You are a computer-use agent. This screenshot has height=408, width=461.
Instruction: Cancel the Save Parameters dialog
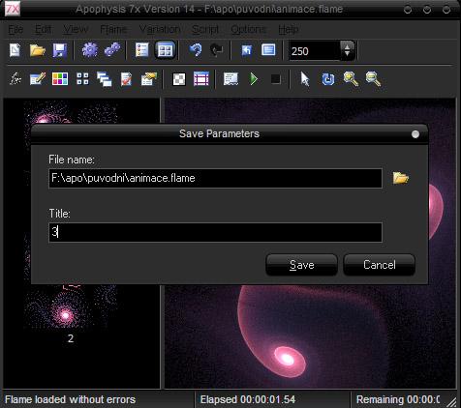(x=380, y=265)
